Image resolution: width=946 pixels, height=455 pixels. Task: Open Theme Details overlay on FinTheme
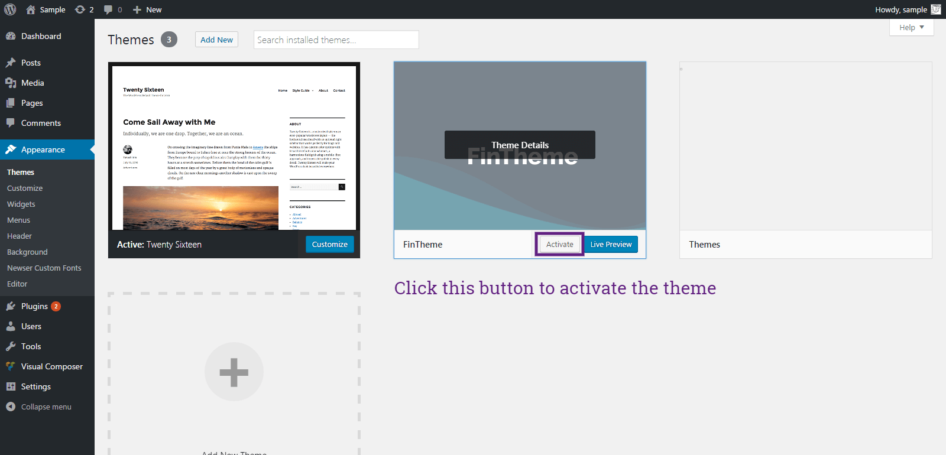[x=520, y=145]
